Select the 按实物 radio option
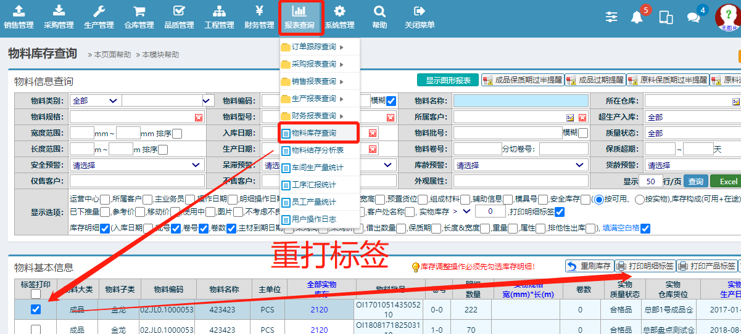 click(x=639, y=199)
